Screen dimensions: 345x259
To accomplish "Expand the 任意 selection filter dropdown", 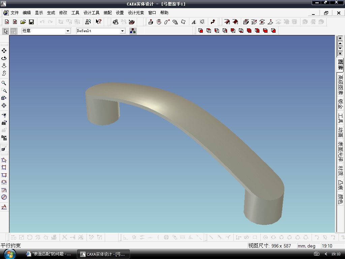I will point(68,31).
